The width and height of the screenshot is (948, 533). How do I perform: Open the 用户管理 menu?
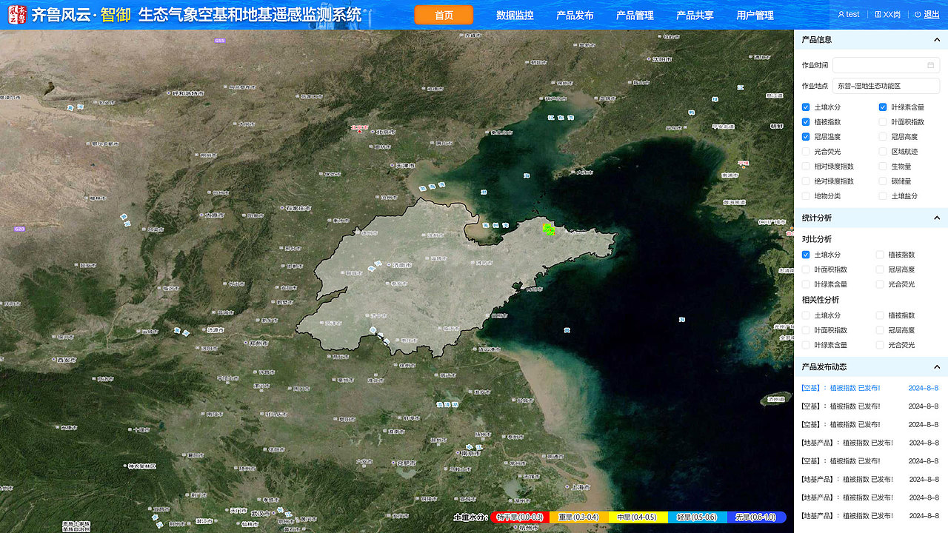(755, 15)
